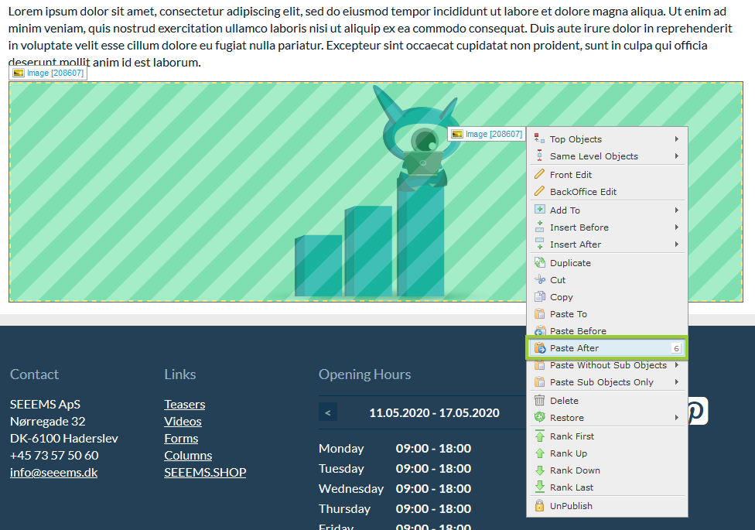Click the UnPublish padlock icon
755x530 pixels.
pyautogui.click(x=539, y=505)
